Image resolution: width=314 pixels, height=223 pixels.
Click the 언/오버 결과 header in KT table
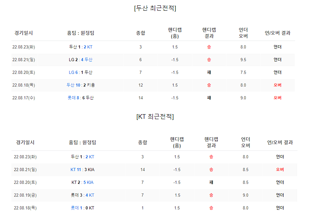coord(280,143)
